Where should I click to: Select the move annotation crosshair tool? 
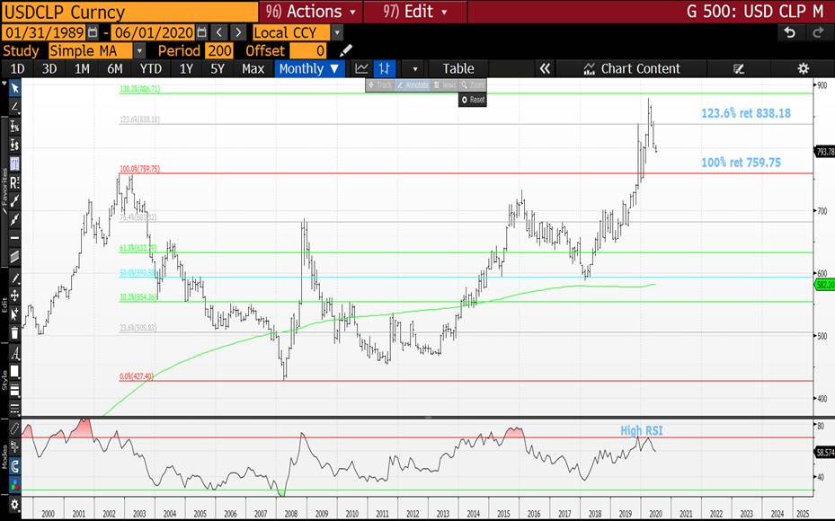pyautogui.click(x=15, y=296)
